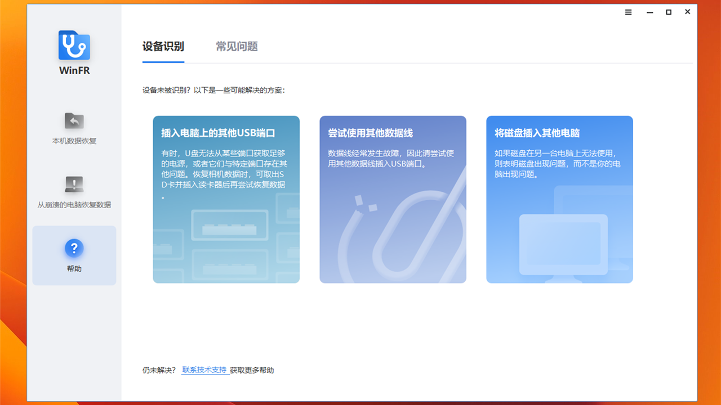
Task: Click the 设备未被识别 heading text
Action: click(214, 89)
